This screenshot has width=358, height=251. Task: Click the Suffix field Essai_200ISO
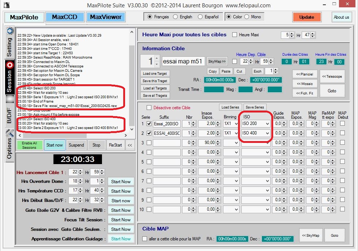[167, 124]
